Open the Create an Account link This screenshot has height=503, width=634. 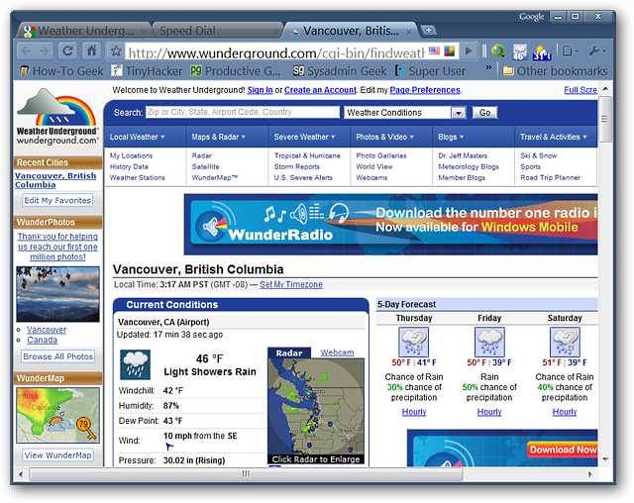[x=320, y=90]
